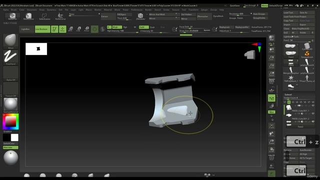
Task: Click the AAHalf view icon
Action: [x=271, y=74]
